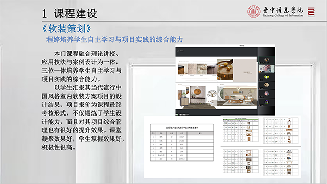Click the 晋中信息学院 calligraphy college name
The height and width of the screenshot is (184, 327).
pos(283,10)
